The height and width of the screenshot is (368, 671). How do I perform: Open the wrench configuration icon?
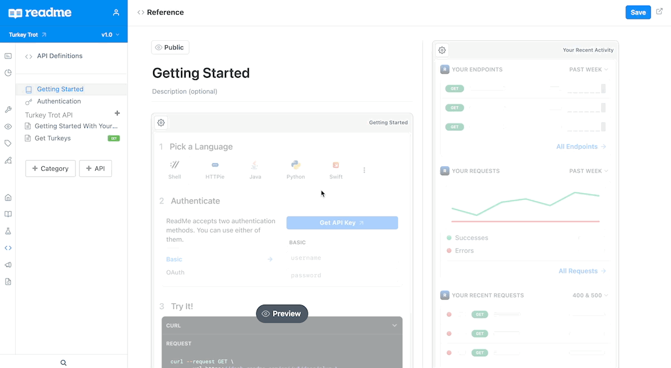(8, 110)
